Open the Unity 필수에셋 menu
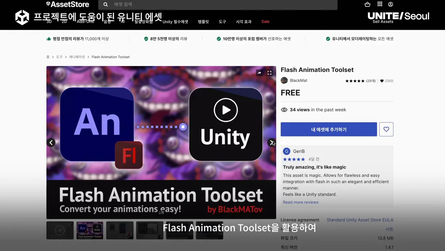The height and width of the screenshot is (251, 445). coord(175,22)
